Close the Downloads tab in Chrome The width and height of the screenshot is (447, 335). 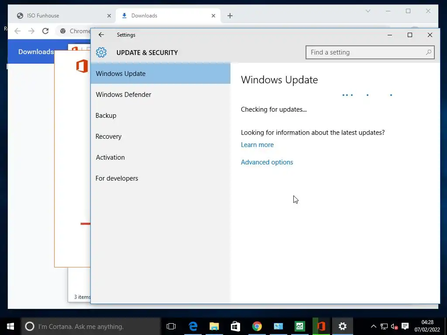[213, 16]
